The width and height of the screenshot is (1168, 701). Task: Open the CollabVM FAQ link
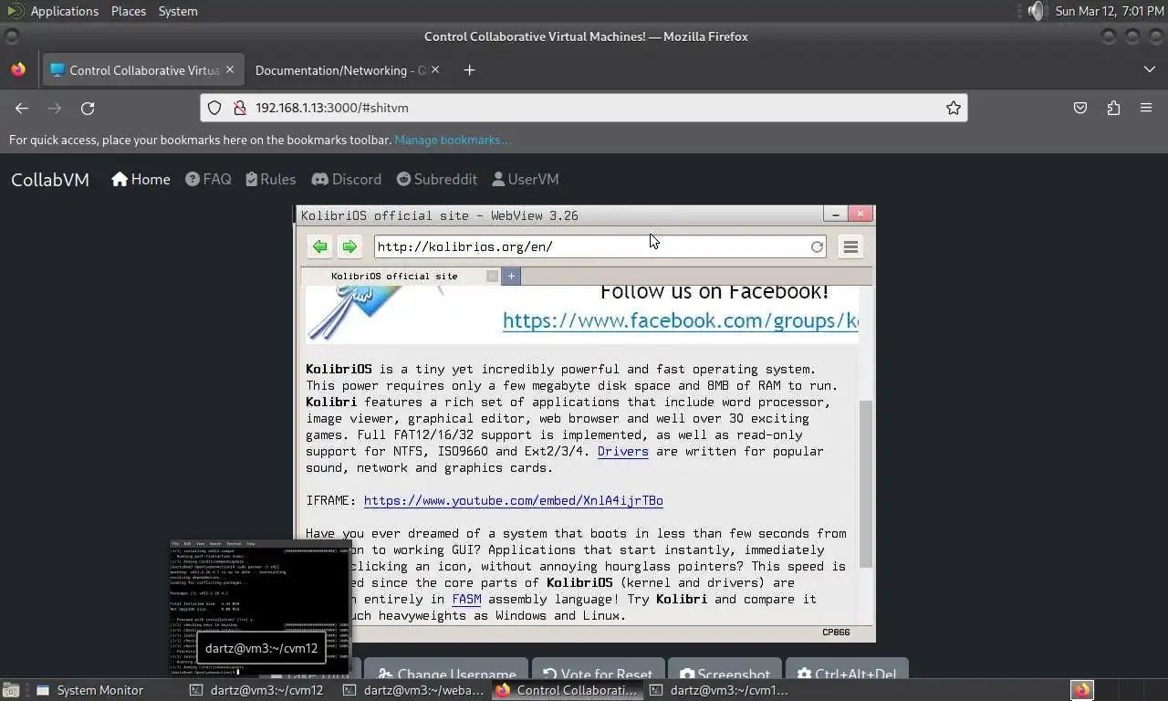(208, 179)
